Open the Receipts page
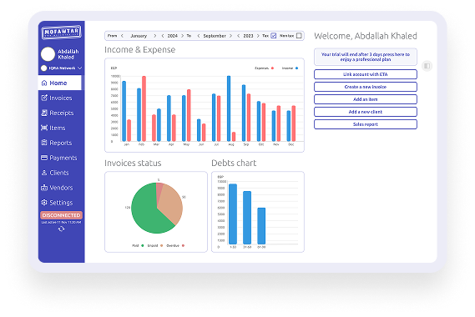The height and width of the screenshot is (317, 475). (x=58, y=113)
